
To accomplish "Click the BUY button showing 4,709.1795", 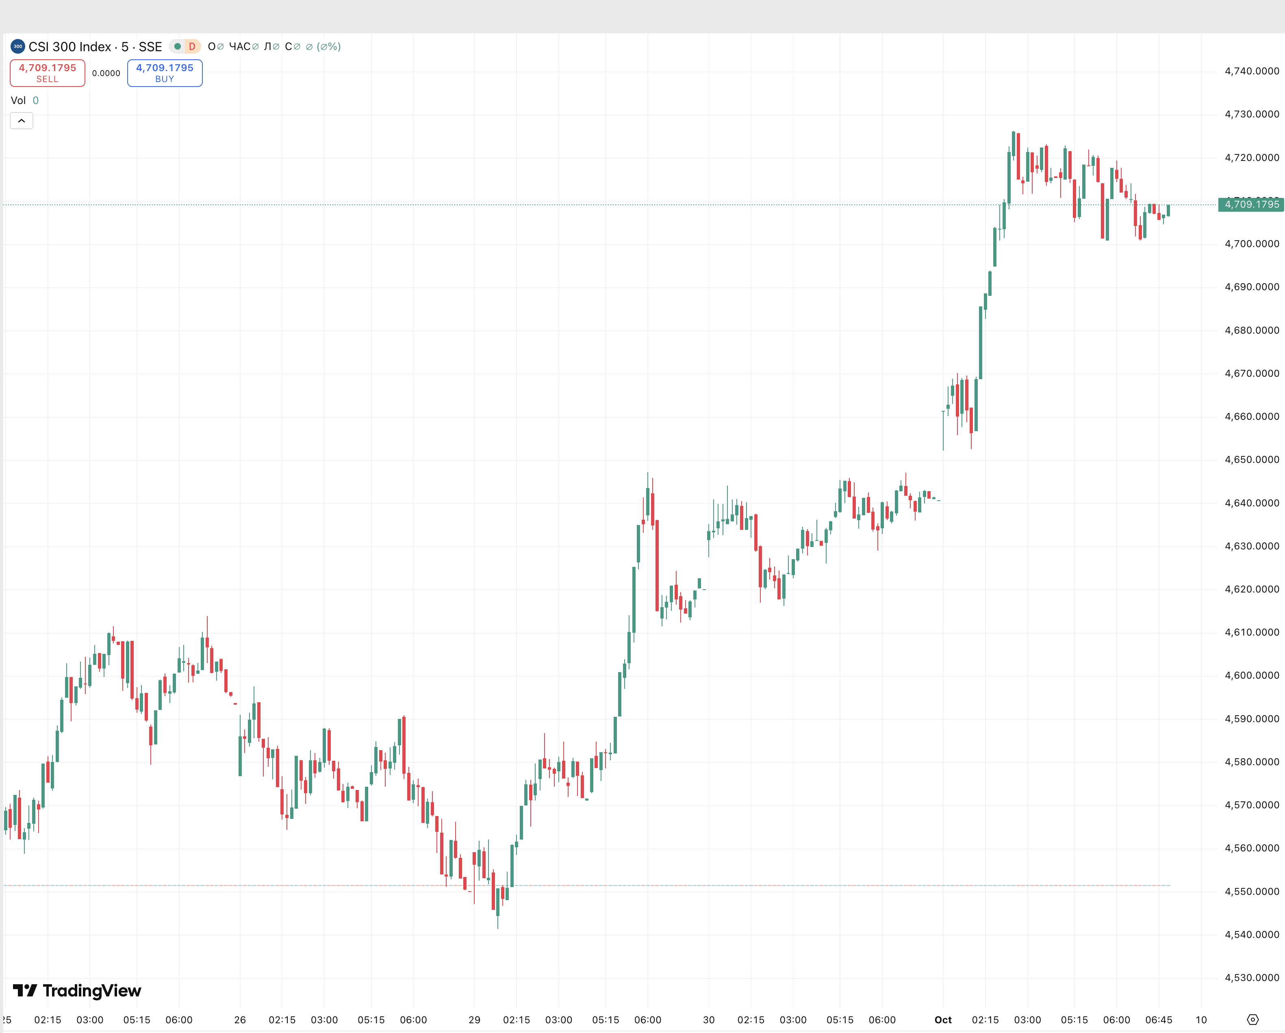I will [x=165, y=73].
